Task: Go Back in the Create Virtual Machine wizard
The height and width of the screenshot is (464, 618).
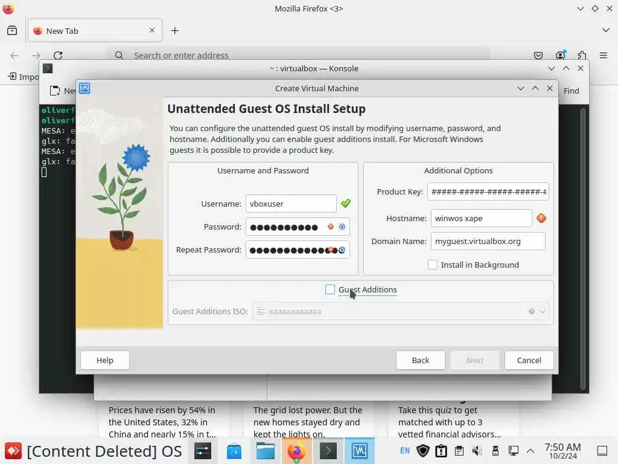Action: tap(421, 360)
